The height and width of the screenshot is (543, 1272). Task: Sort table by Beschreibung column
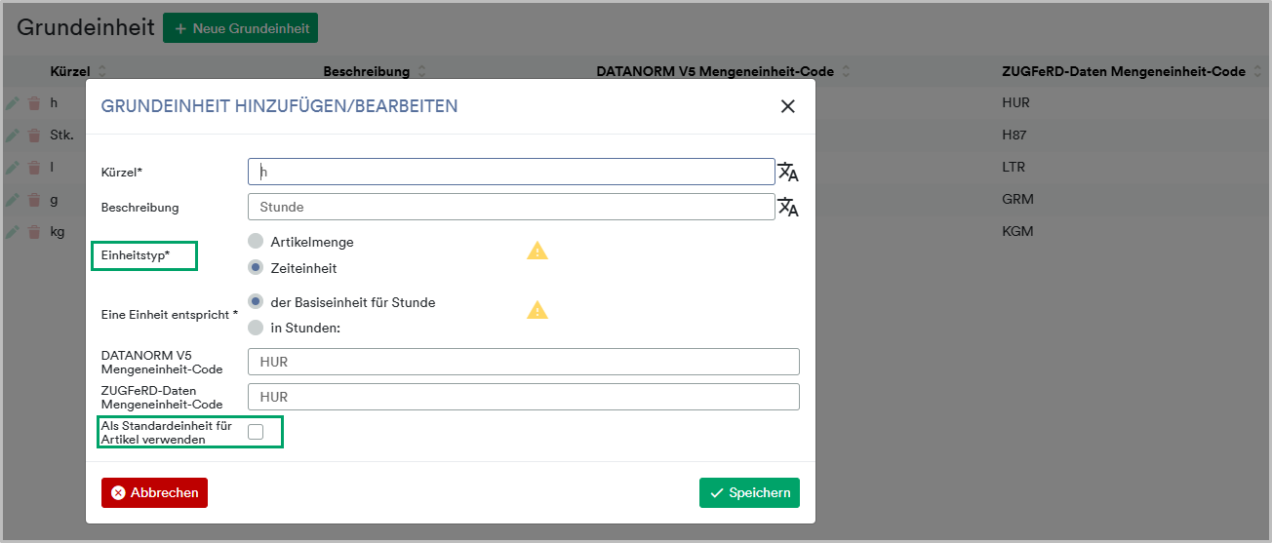click(421, 72)
